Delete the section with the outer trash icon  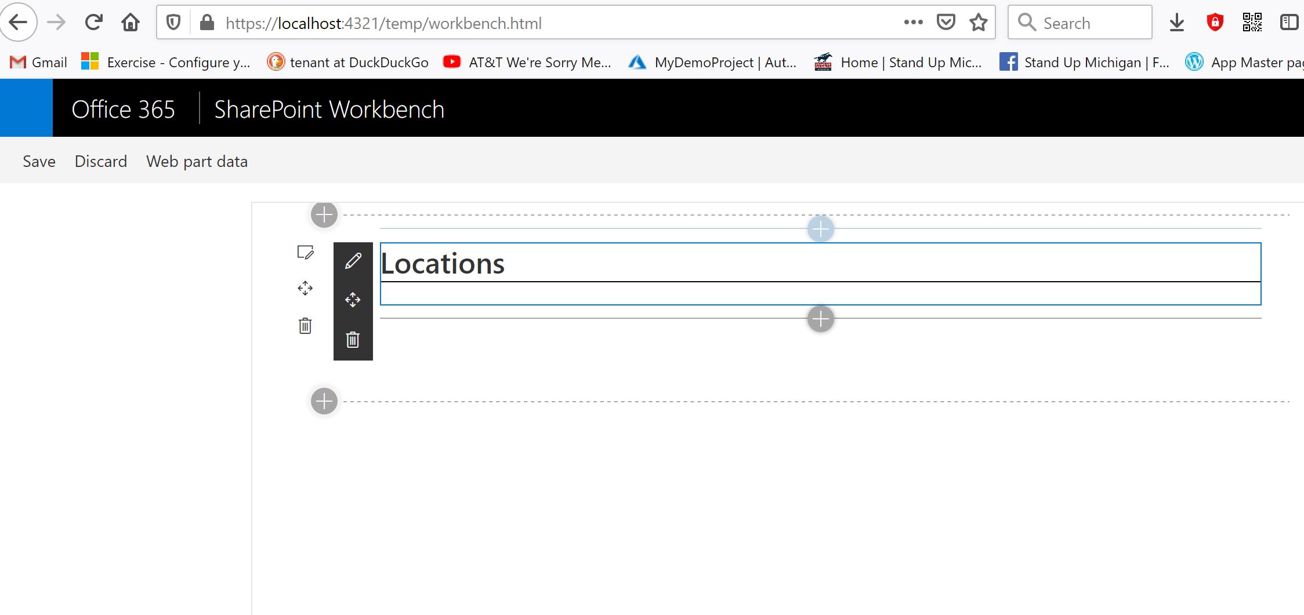tap(305, 326)
